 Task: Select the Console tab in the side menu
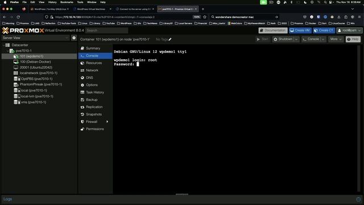pos(95,56)
